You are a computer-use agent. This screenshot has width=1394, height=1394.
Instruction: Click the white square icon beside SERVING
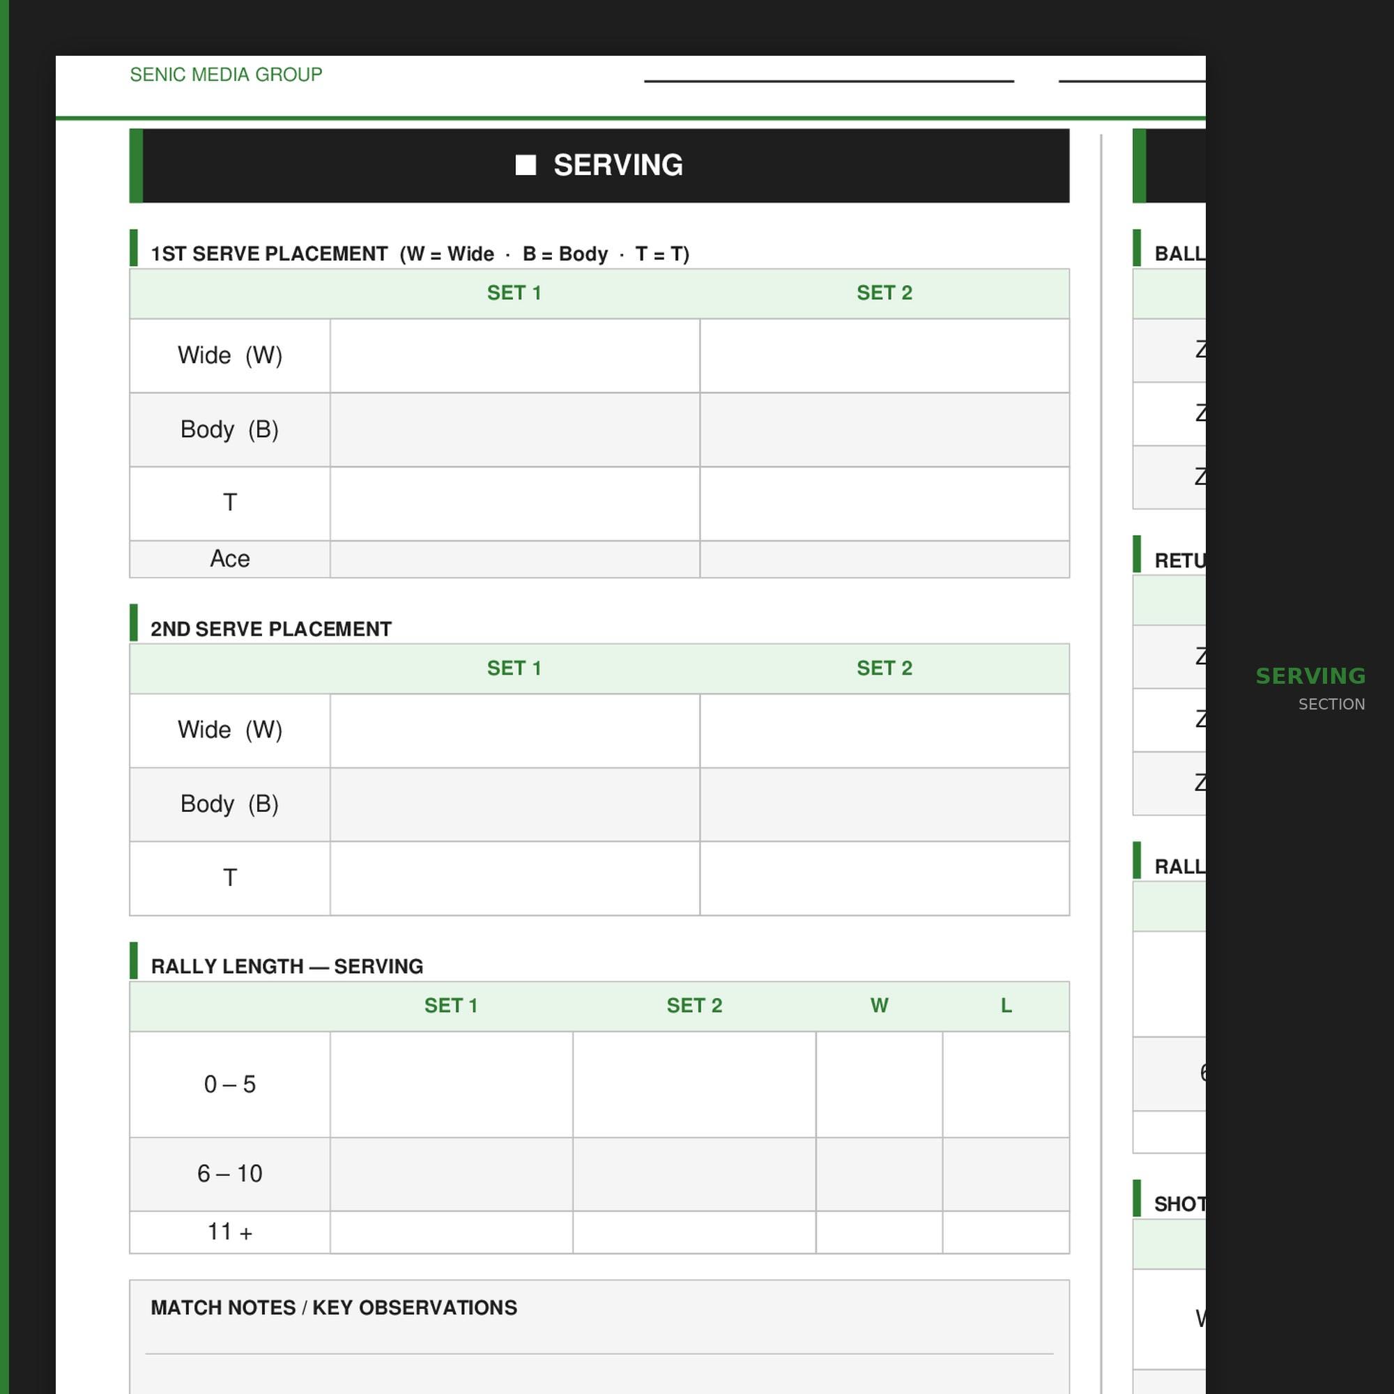tap(526, 165)
